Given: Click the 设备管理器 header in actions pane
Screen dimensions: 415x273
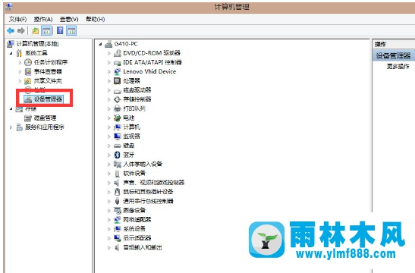Looking at the screenshot, I should click(393, 56).
